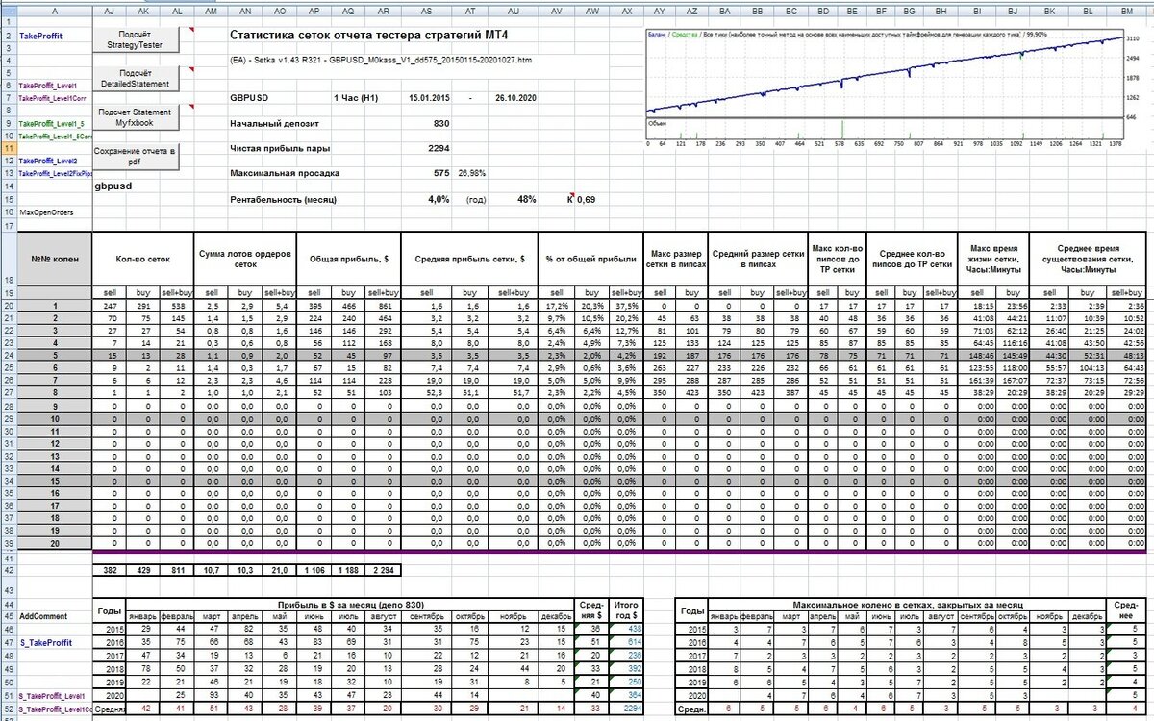Select the 'GBPUSD' symbol cell
The height and width of the screenshot is (721, 1154).
(249, 98)
